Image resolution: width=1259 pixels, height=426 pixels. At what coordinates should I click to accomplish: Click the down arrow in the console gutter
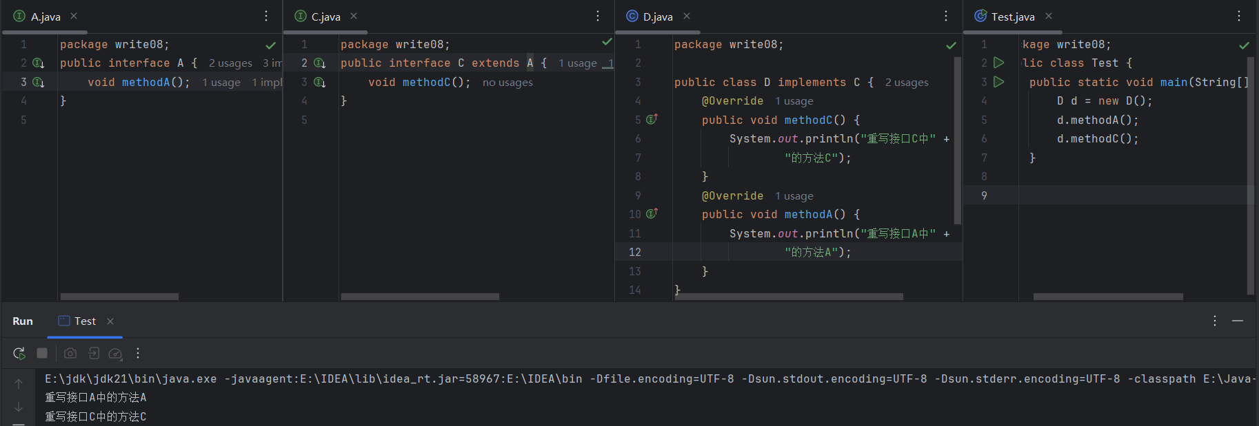[19, 407]
